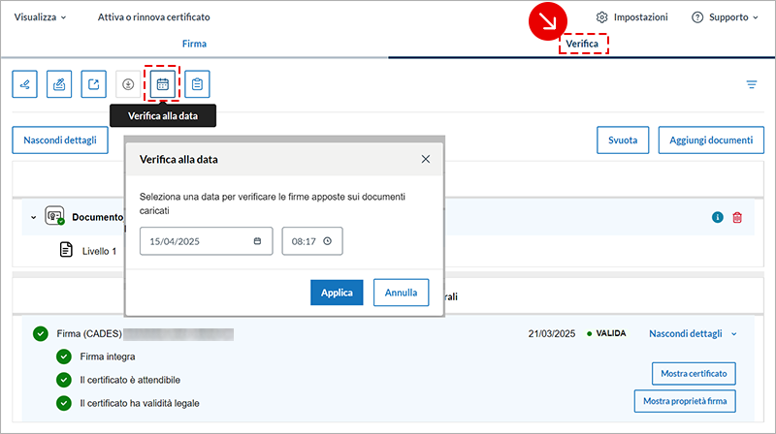Click the clipboard report toolbar icon

197,84
